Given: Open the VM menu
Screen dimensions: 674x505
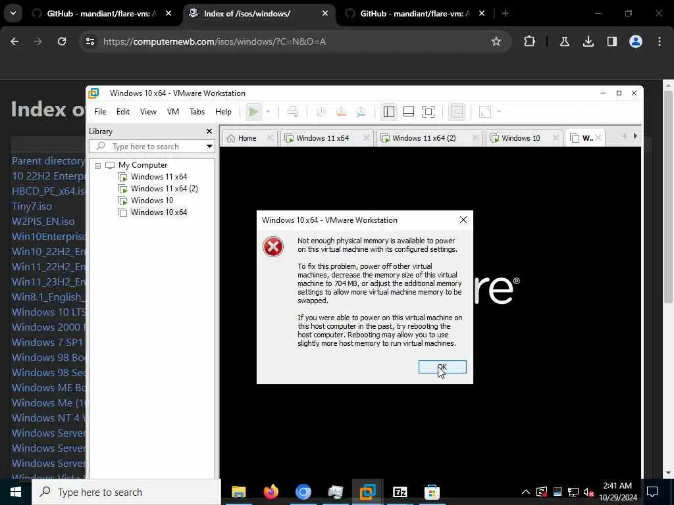Looking at the screenshot, I should click(x=173, y=112).
